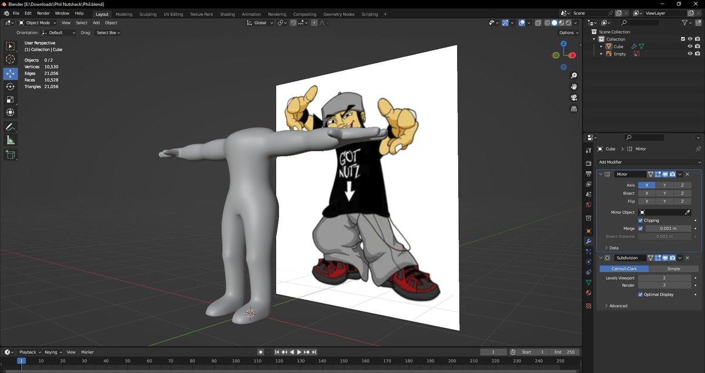Open the Output properties tab
Viewport: 705px width, 373px height.
click(x=589, y=174)
